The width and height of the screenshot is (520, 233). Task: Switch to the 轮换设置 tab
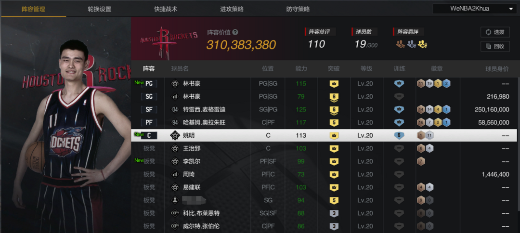pos(100,9)
